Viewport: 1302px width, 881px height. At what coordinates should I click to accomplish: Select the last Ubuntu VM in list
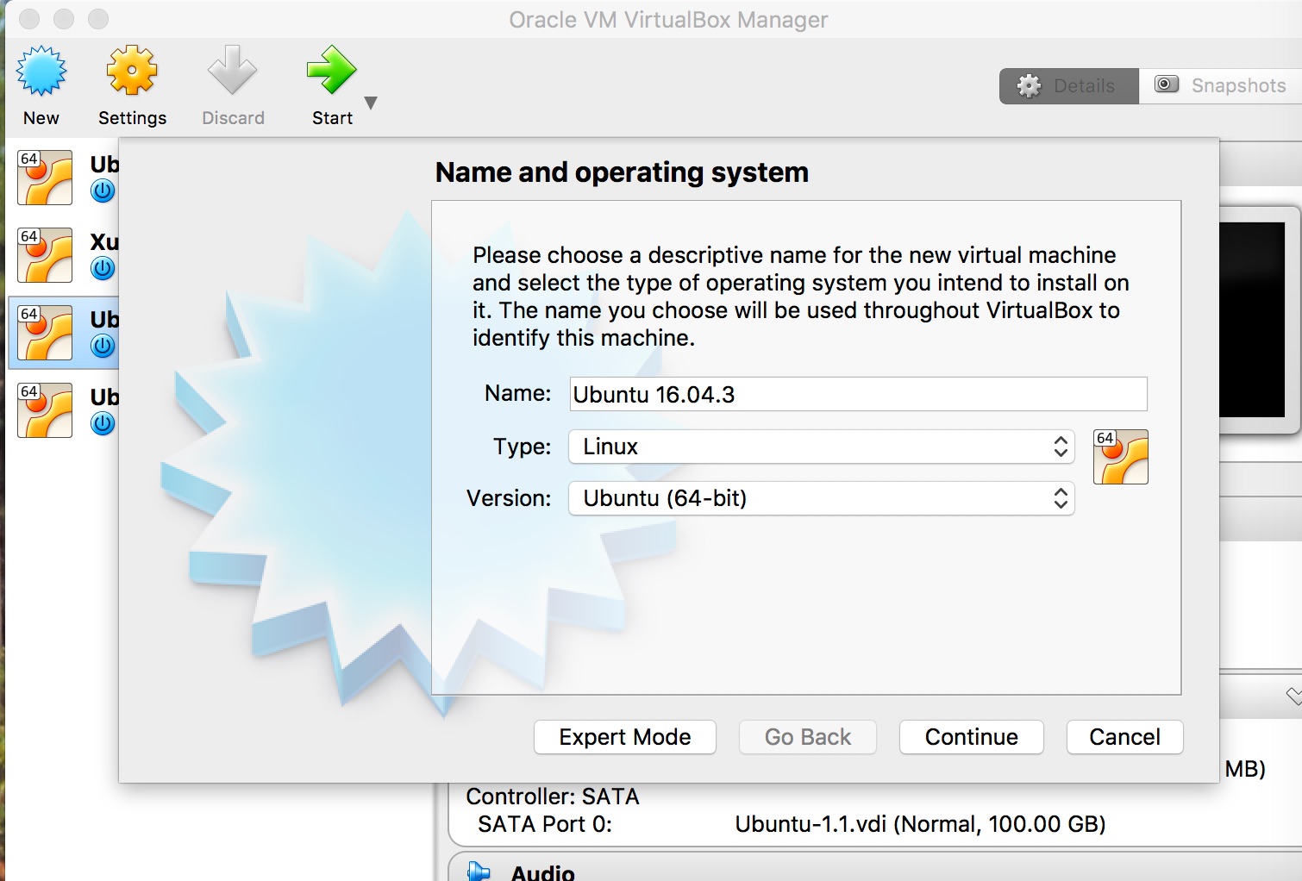[45, 410]
